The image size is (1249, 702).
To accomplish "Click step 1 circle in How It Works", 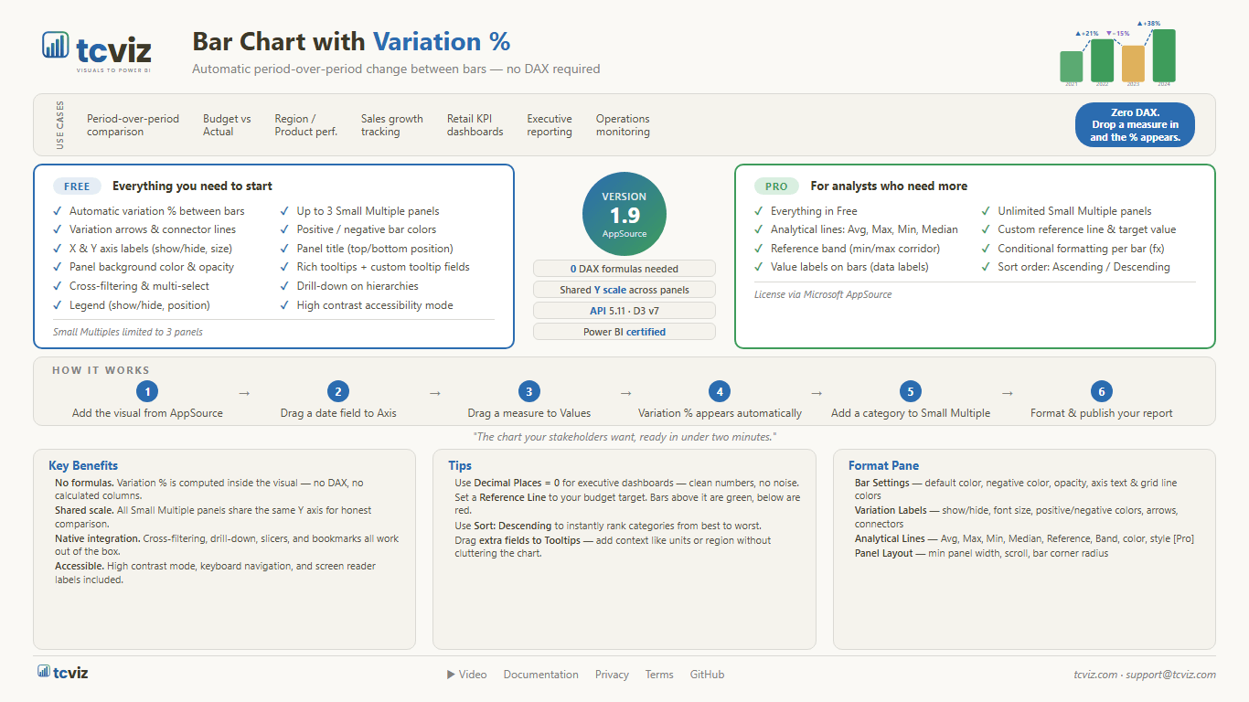I will click(147, 391).
